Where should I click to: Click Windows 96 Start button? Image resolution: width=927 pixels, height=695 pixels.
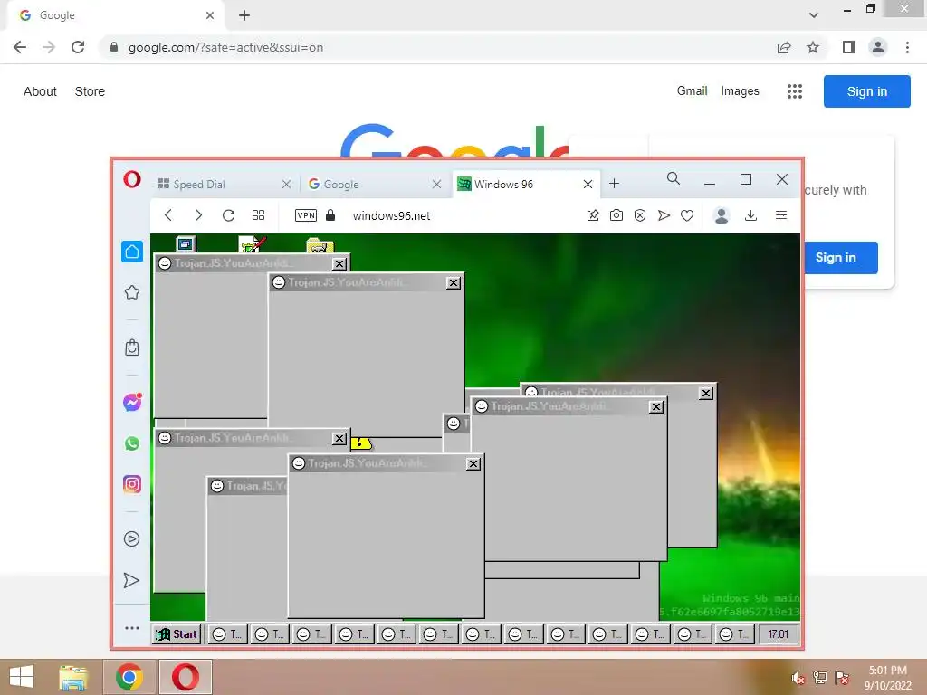pos(177,634)
